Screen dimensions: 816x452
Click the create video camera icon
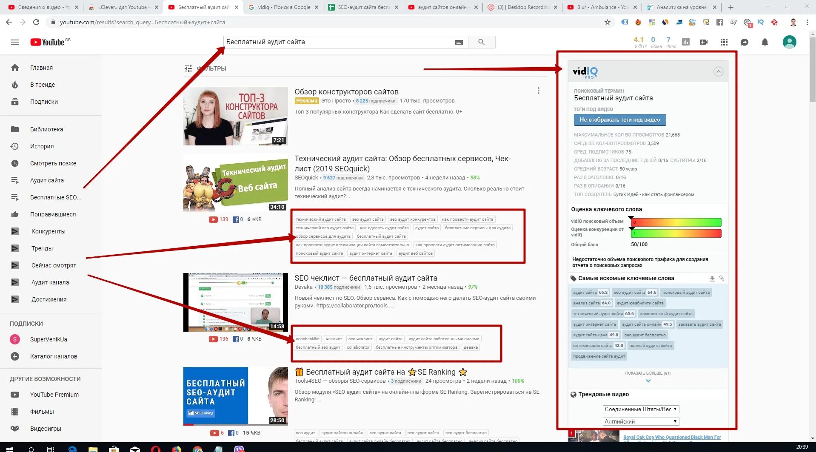pos(704,42)
